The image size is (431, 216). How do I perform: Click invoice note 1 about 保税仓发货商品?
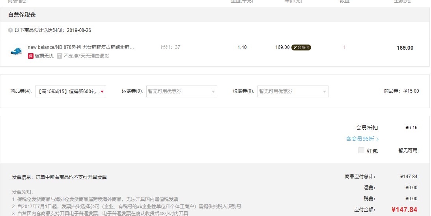click(95, 199)
